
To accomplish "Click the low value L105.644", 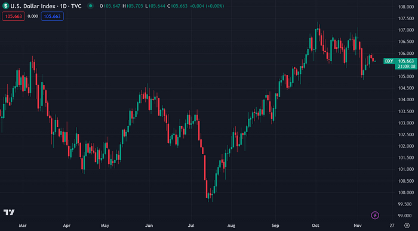I will click(x=155, y=6).
